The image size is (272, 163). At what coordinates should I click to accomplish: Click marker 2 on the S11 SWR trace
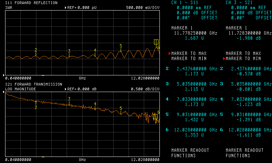pyautogui.click(x=36, y=50)
